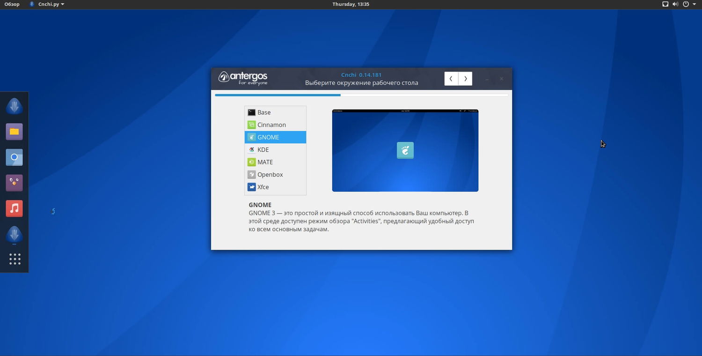This screenshot has height=356, width=702.
Task: Open the purple bird chat app in dock
Action: click(x=14, y=183)
